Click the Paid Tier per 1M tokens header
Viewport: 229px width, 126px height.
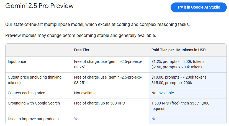point(178,50)
